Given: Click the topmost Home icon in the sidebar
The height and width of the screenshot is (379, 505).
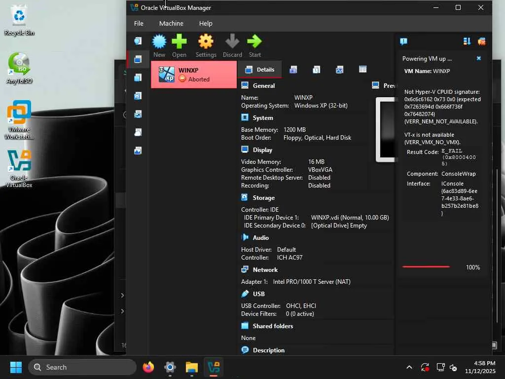Looking at the screenshot, I should (138, 41).
